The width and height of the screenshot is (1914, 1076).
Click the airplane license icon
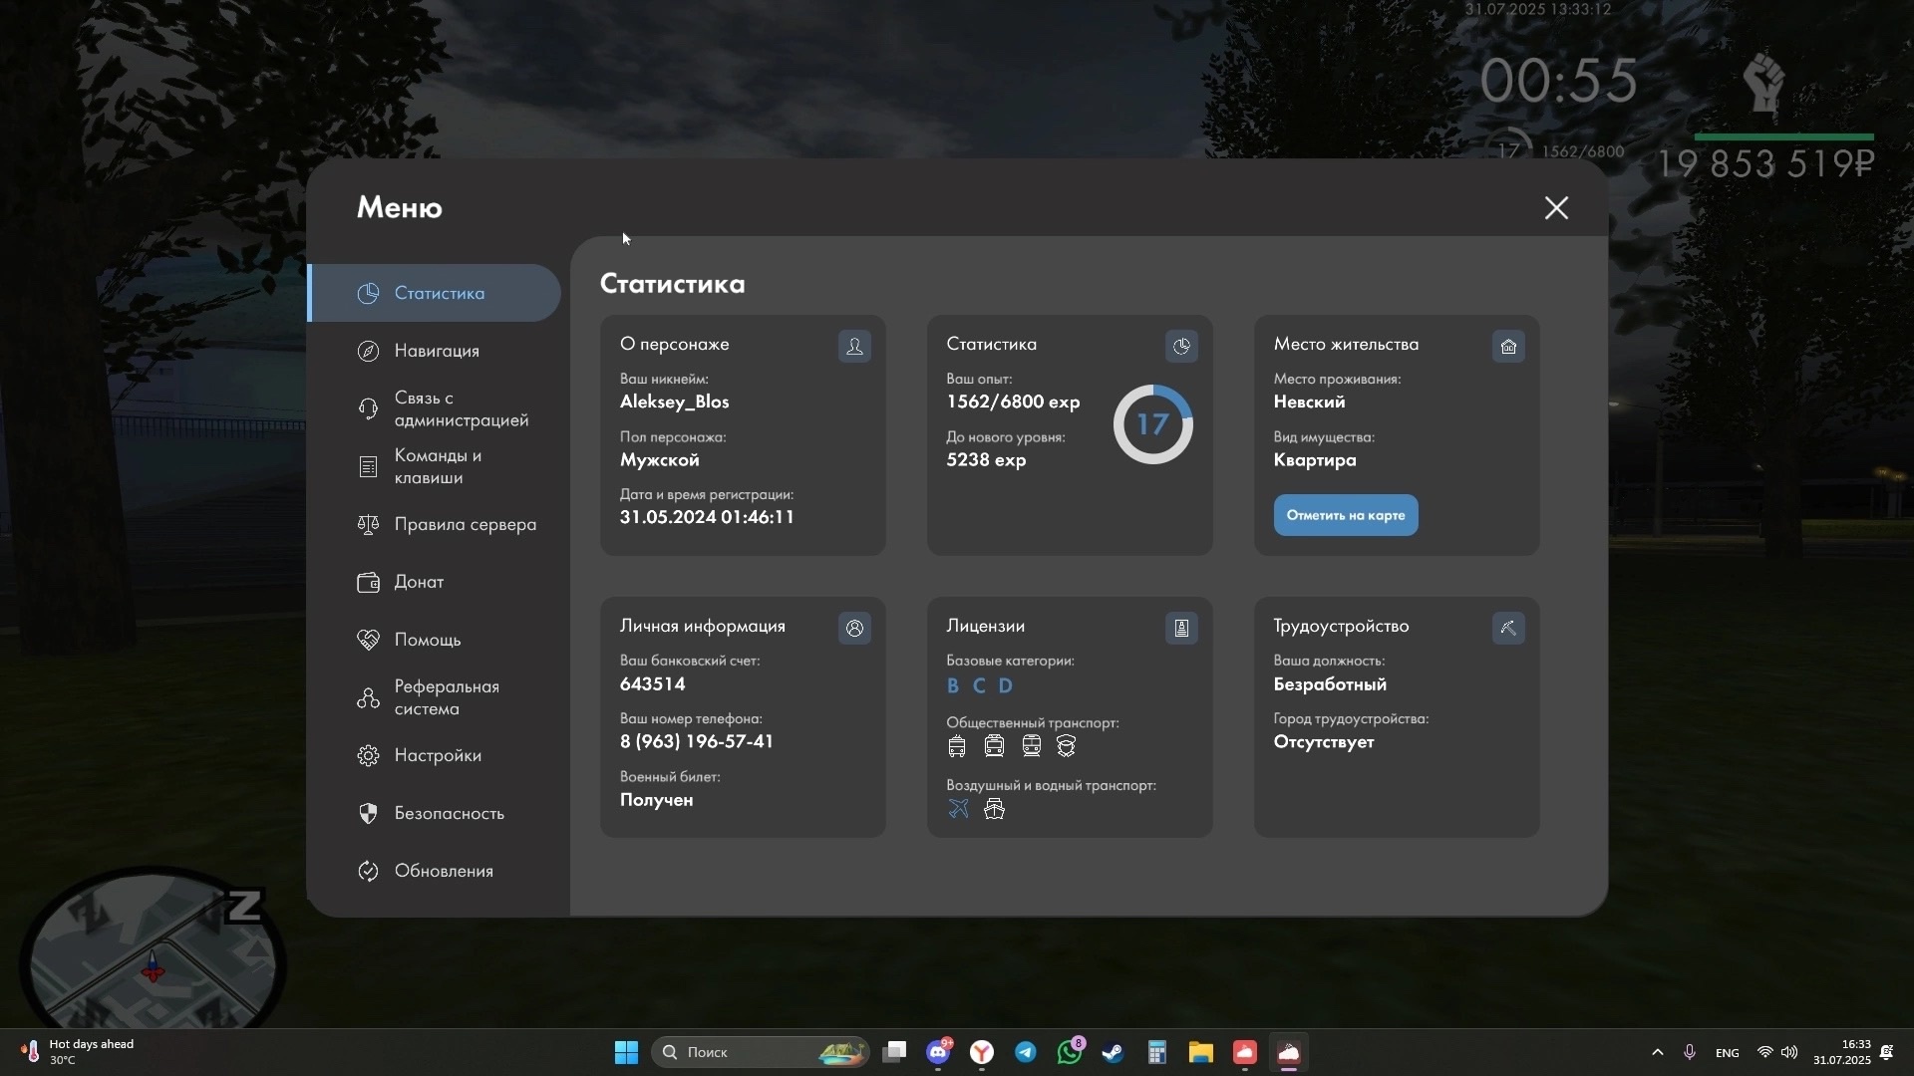[958, 808]
